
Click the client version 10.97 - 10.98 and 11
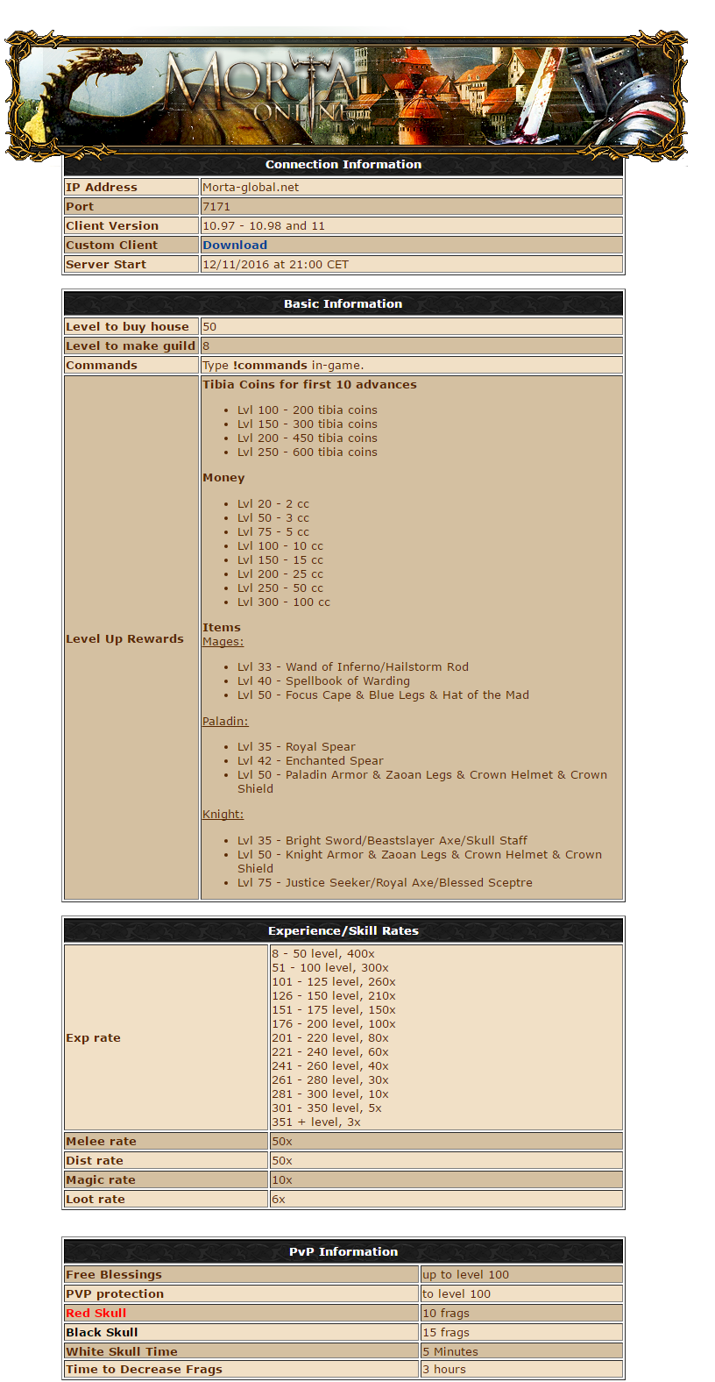264,226
